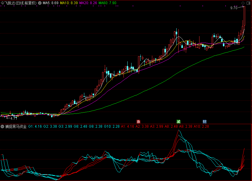
Task: Click the 捕捉黑马资金 indicator name
Action: coord(16,126)
